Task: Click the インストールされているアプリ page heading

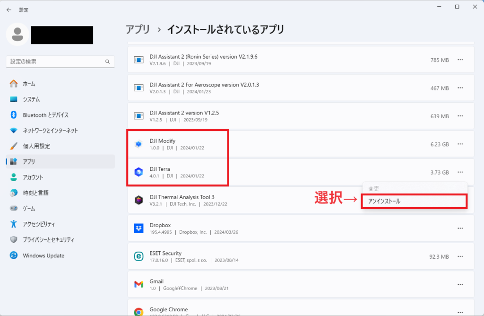Action: [x=225, y=30]
